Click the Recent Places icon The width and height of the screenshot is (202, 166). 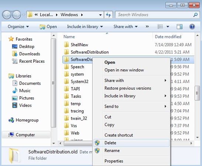(x=14, y=61)
